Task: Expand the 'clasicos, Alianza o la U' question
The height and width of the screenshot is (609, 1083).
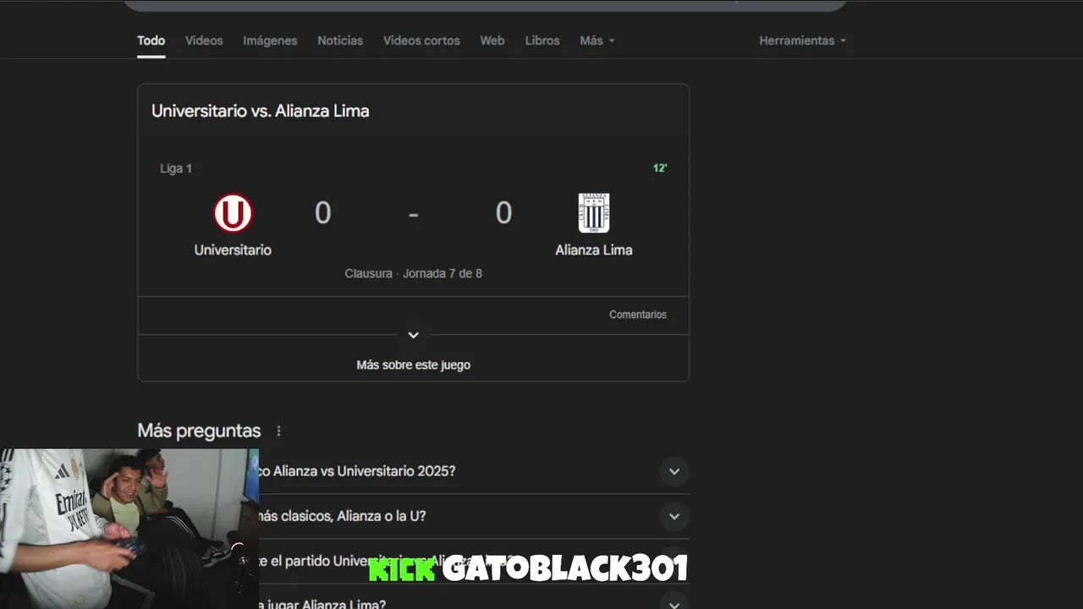Action: tap(674, 517)
